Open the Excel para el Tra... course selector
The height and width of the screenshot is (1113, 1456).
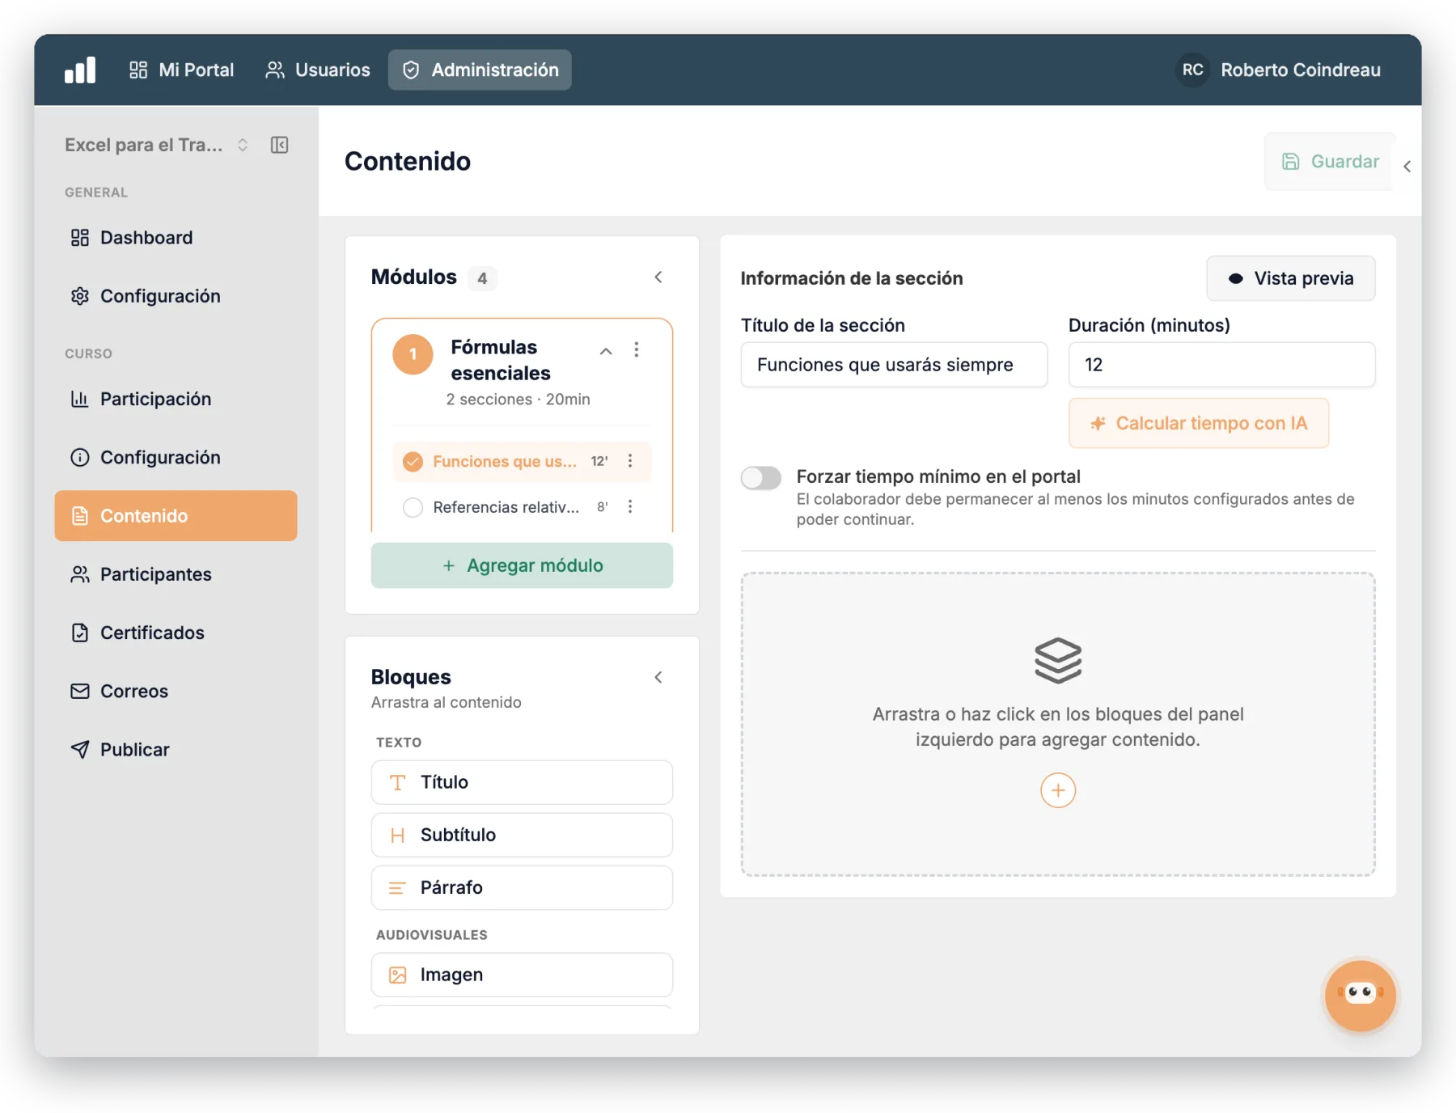click(157, 145)
